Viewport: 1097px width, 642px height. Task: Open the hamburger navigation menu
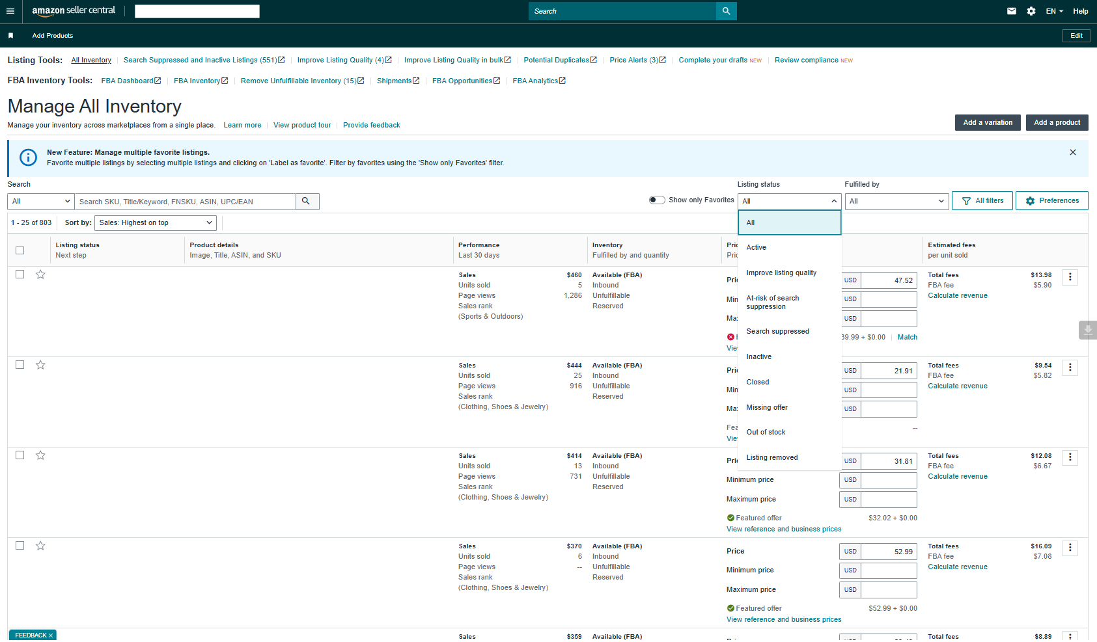click(10, 11)
